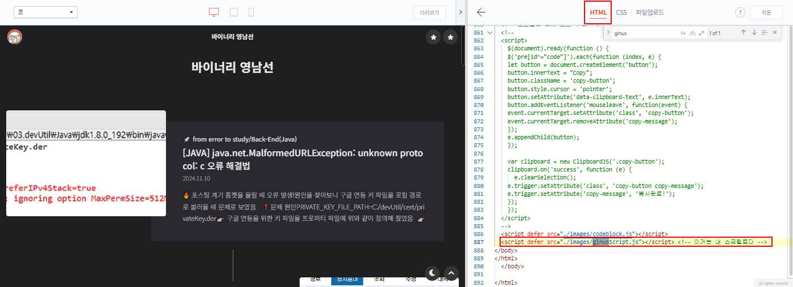Place the cursor on the codeblock.js script line

click(584, 234)
